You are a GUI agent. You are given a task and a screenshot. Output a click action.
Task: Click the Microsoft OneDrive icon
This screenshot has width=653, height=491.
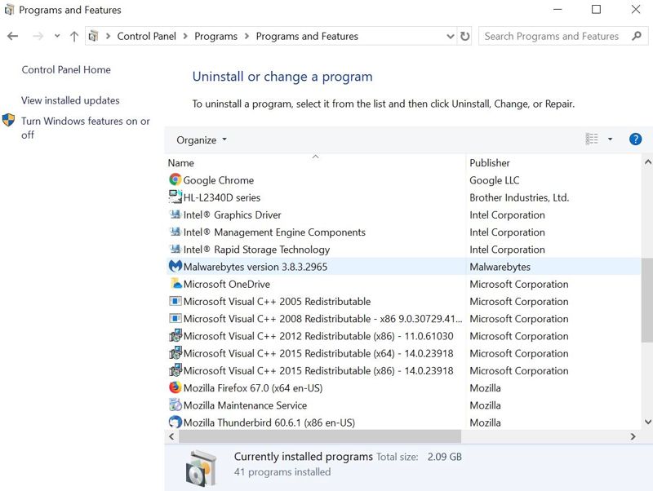pos(175,283)
